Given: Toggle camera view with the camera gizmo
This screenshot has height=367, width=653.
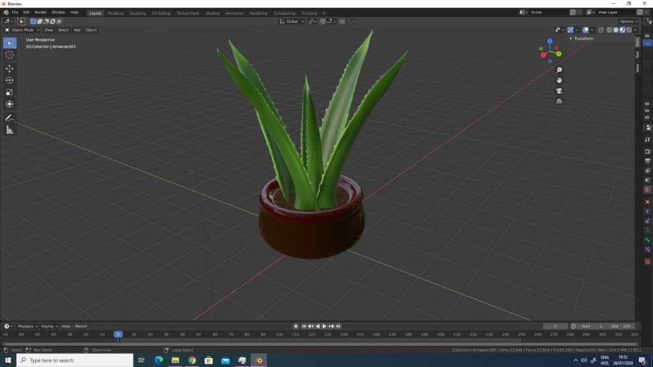Looking at the screenshot, I should tap(559, 90).
